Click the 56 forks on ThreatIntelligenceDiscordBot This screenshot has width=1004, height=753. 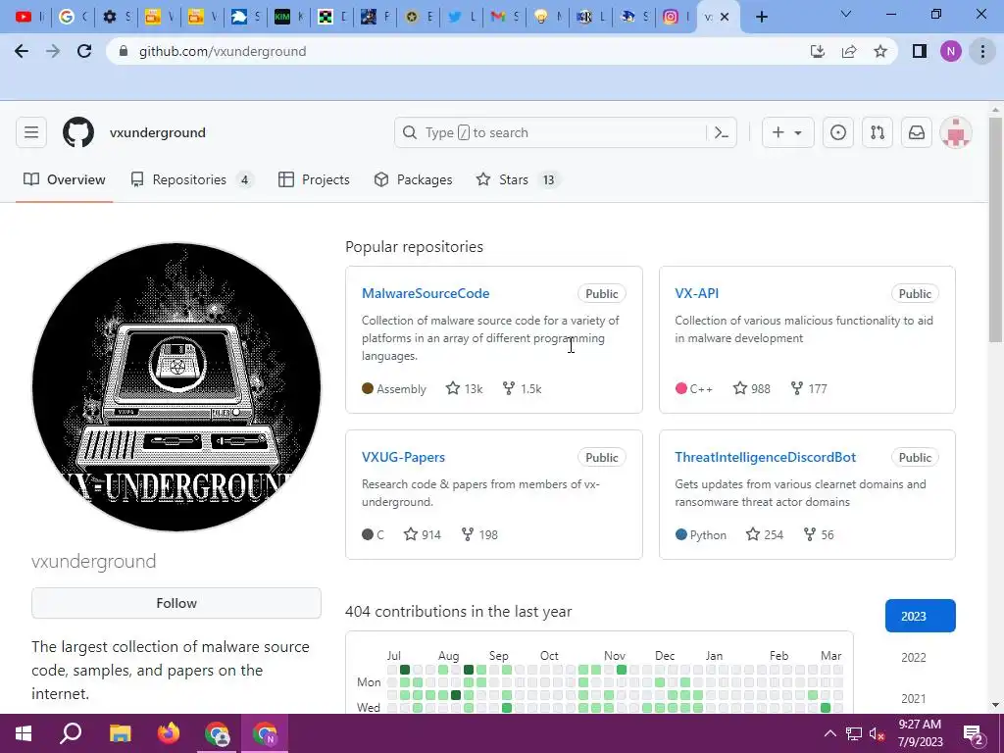(x=819, y=534)
